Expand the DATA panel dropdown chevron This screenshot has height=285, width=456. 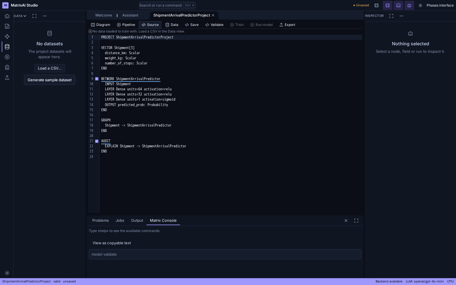point(25,16)
